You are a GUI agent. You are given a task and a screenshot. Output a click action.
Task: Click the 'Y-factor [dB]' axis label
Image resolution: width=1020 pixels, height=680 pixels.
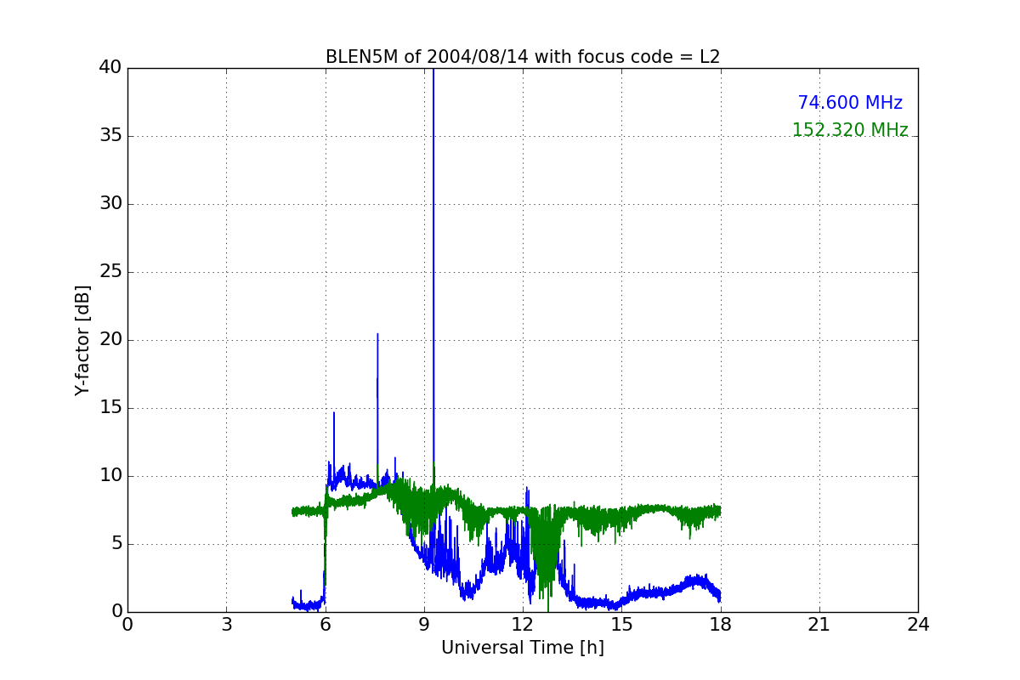tap(82, 340)
